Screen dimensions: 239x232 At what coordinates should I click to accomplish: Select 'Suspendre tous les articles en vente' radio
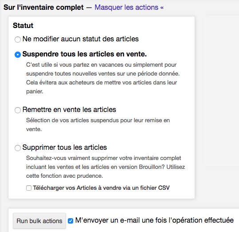coord(18,55)
